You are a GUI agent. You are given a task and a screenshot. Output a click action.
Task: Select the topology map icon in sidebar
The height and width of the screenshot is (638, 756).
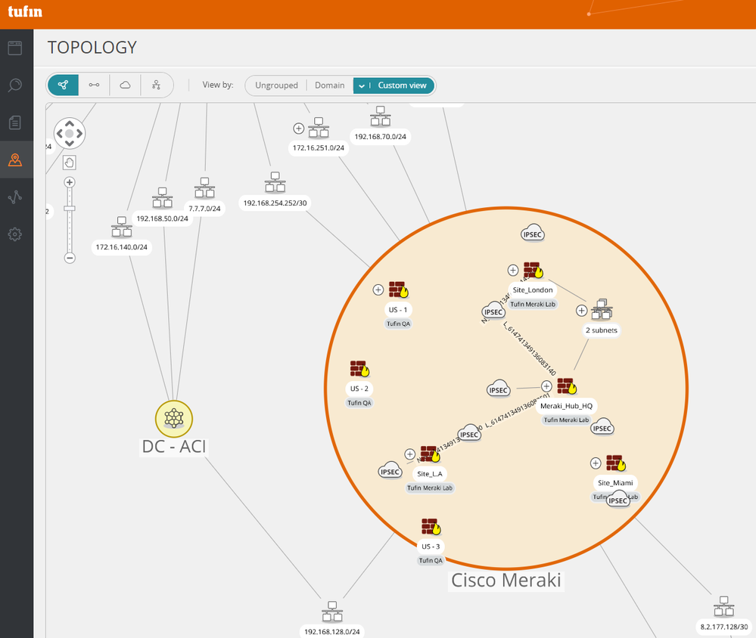tap(15, 159)
